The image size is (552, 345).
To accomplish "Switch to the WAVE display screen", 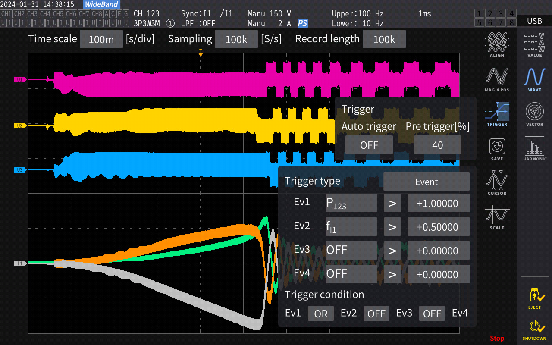I will [x=535, y=79].
